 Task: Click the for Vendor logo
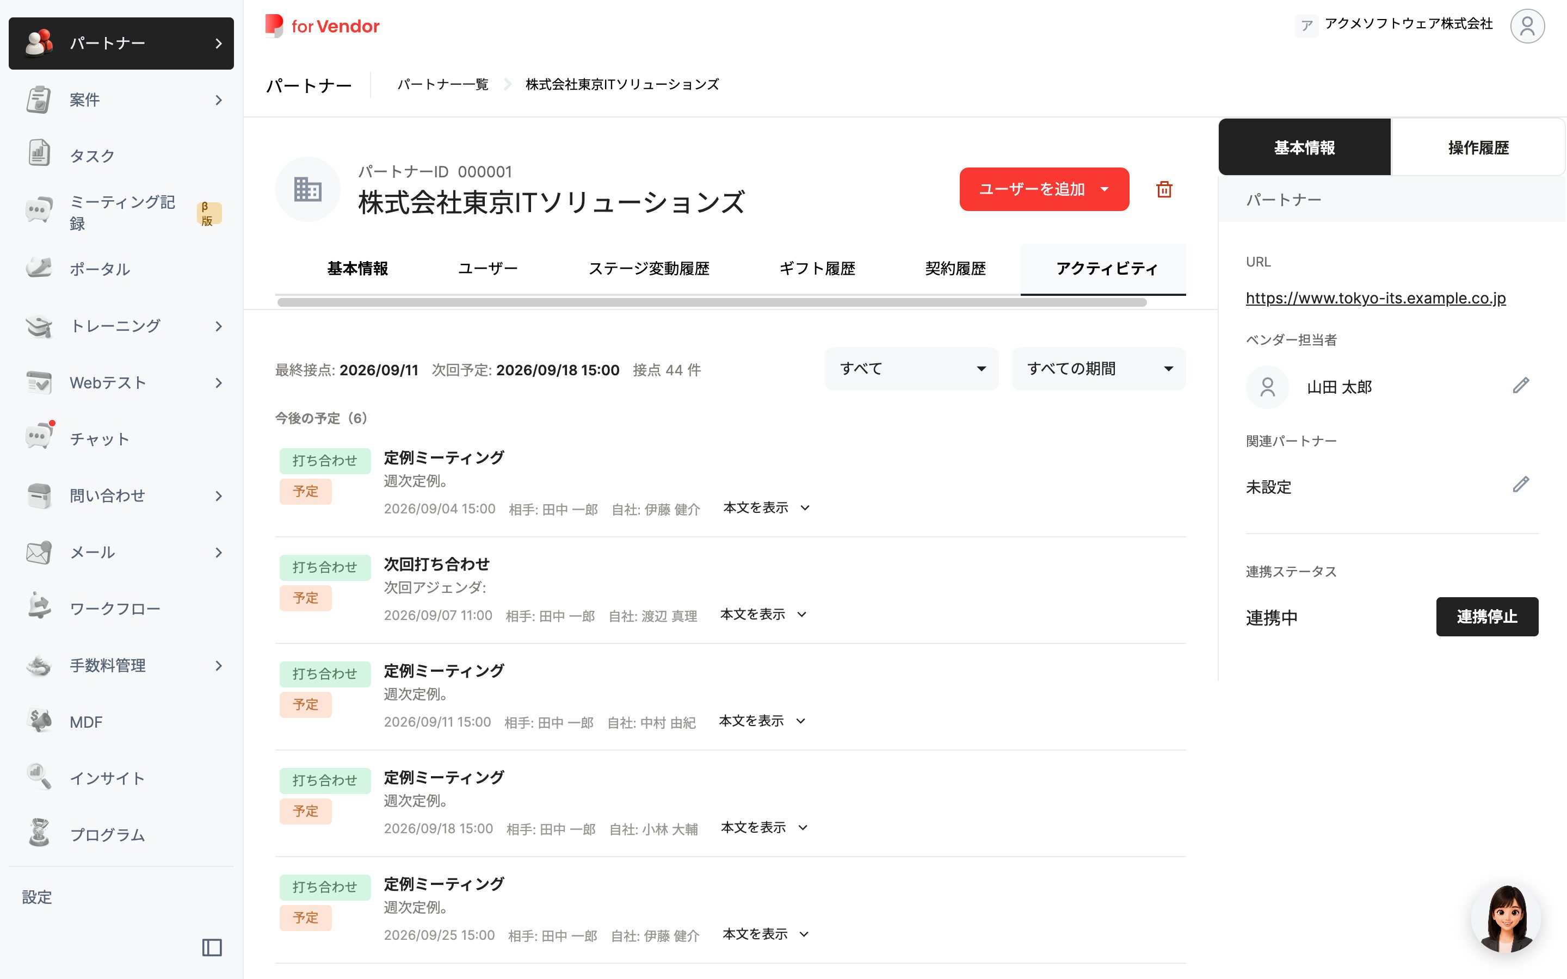coord(322,26)
